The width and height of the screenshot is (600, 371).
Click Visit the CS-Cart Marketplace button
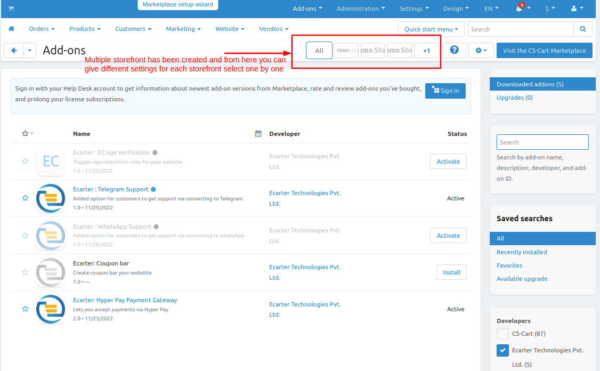pos(544,51)
